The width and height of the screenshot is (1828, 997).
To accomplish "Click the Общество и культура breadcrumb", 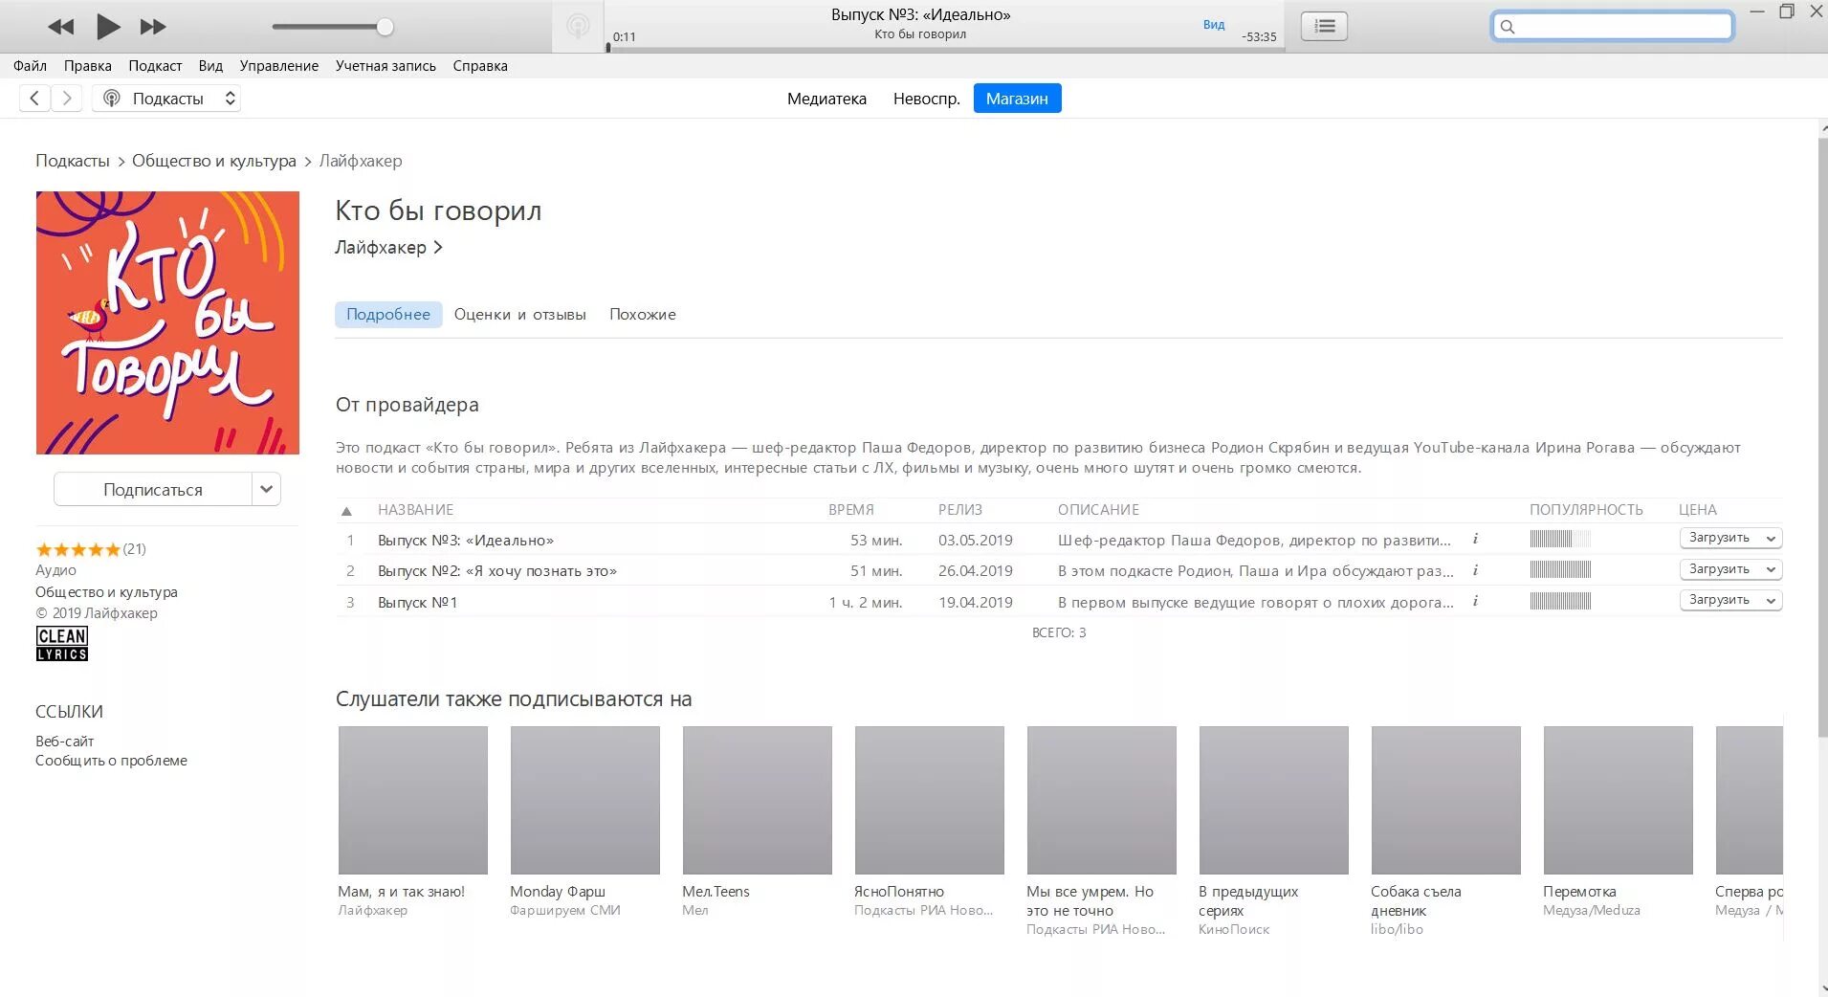I will [x=214, y=161].
